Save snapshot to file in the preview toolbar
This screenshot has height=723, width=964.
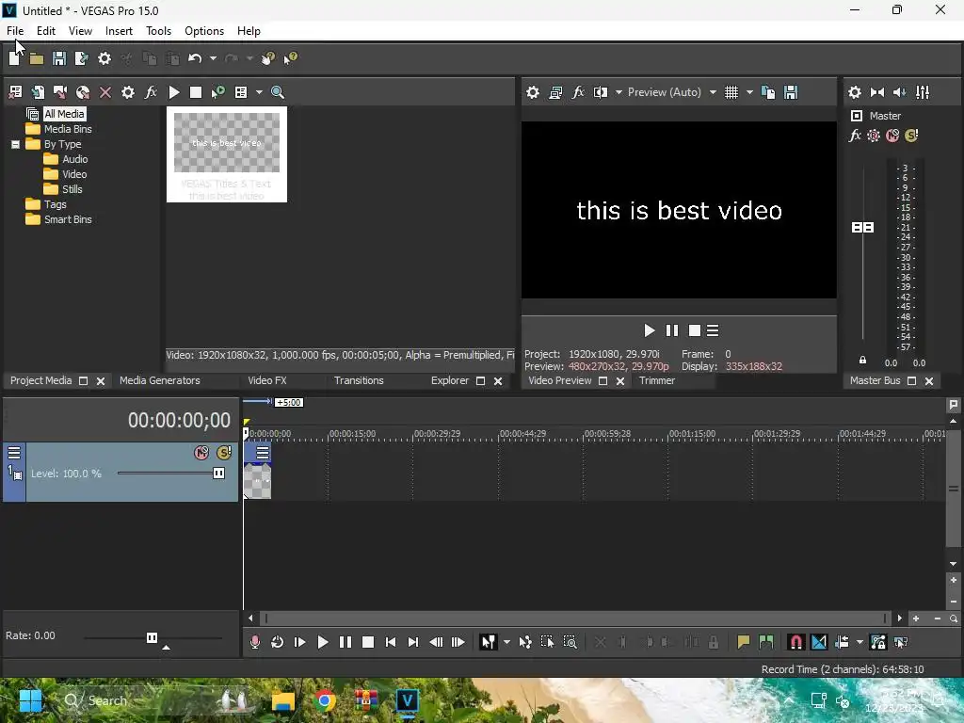point(791,92)
